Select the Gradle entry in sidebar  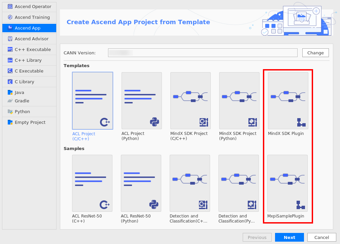(x=29, y=101)
